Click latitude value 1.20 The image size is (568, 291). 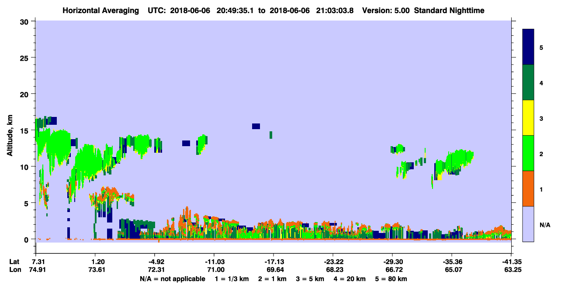(x=98, y=262)
